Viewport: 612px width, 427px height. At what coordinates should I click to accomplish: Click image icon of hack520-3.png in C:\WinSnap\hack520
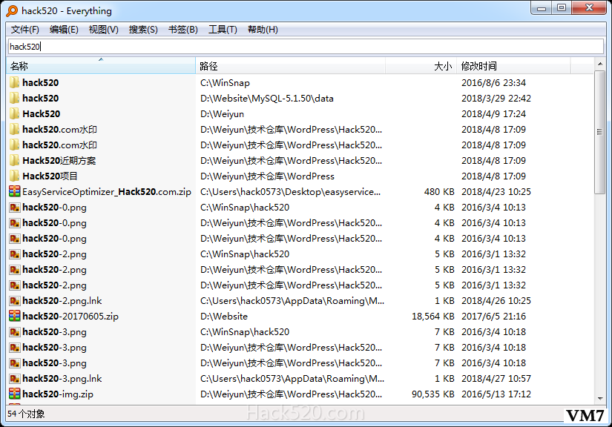[15, 332]
